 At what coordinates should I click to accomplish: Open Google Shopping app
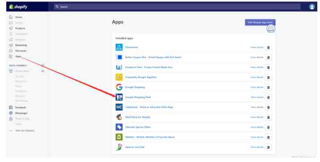click(x=135, y=87)
